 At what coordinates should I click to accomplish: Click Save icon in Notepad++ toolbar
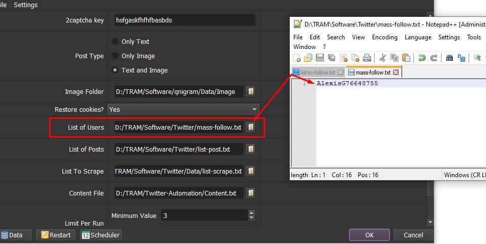tap(320, 58)
